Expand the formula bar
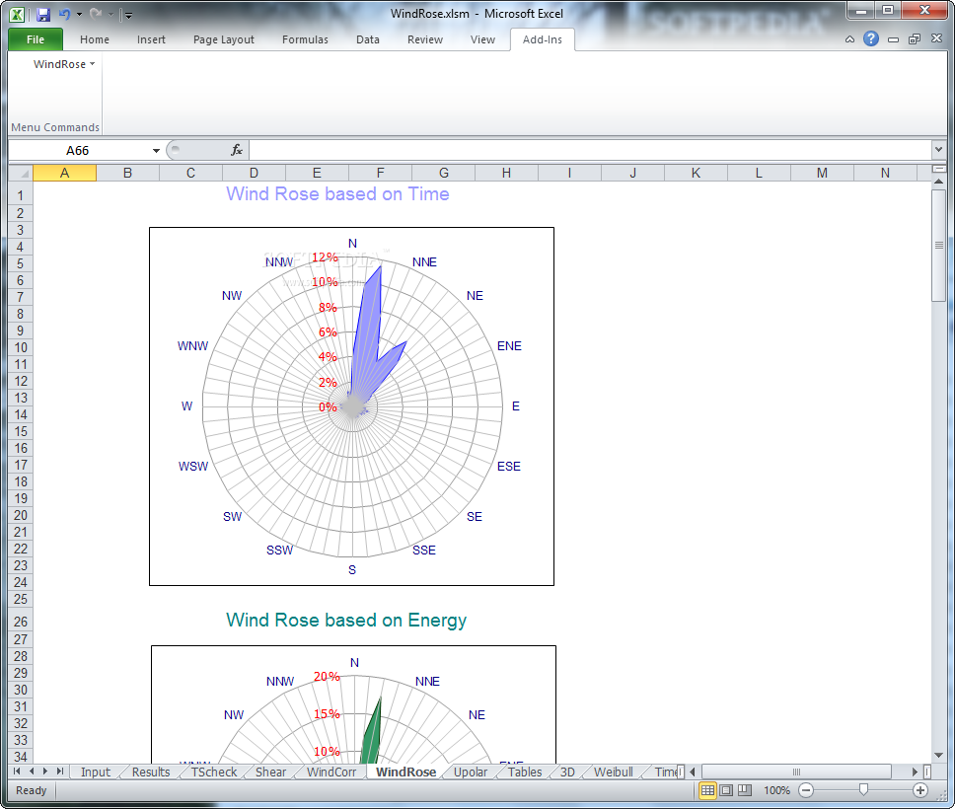Viewport: 955px width, 809px height. (x=938, y=149)
